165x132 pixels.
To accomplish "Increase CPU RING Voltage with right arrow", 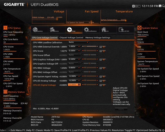I will (x=97, y=68).
